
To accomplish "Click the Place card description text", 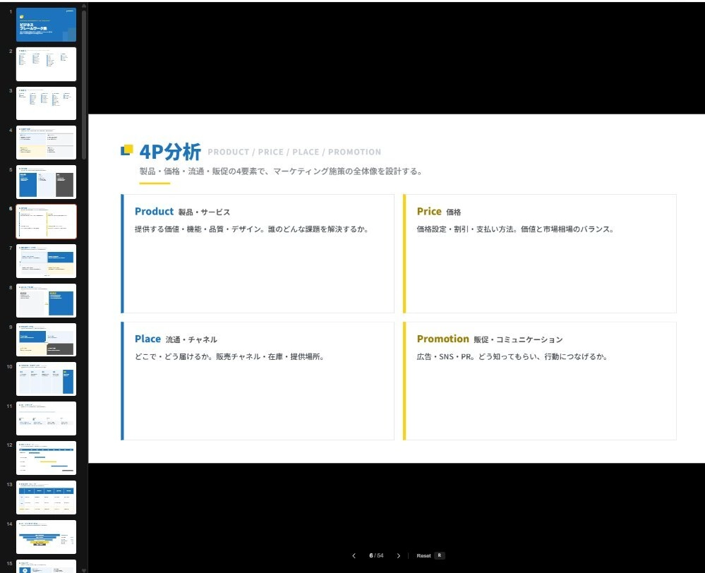I will [230, 356].
